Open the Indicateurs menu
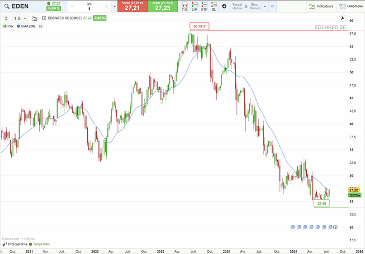365x254 pixels. coord(322,6)
